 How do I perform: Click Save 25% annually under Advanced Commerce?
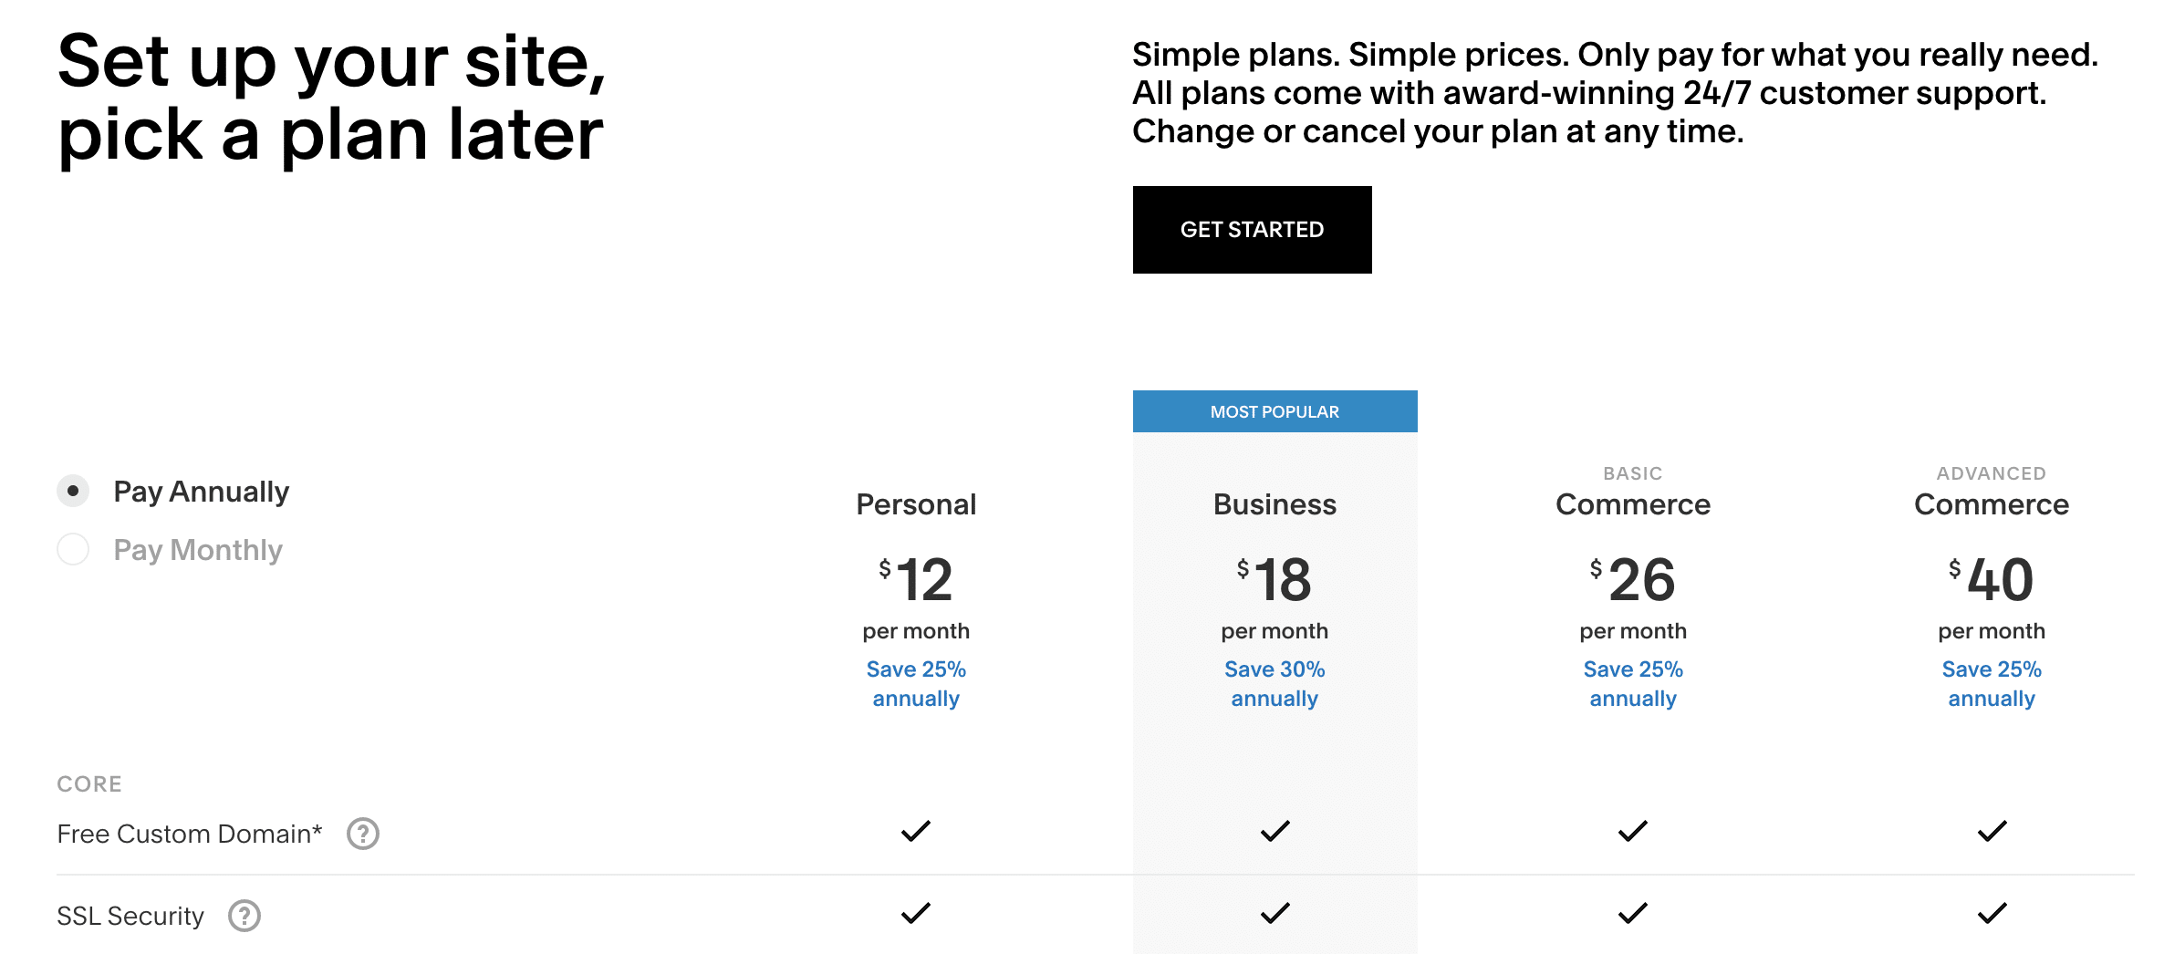[1992, 683]
